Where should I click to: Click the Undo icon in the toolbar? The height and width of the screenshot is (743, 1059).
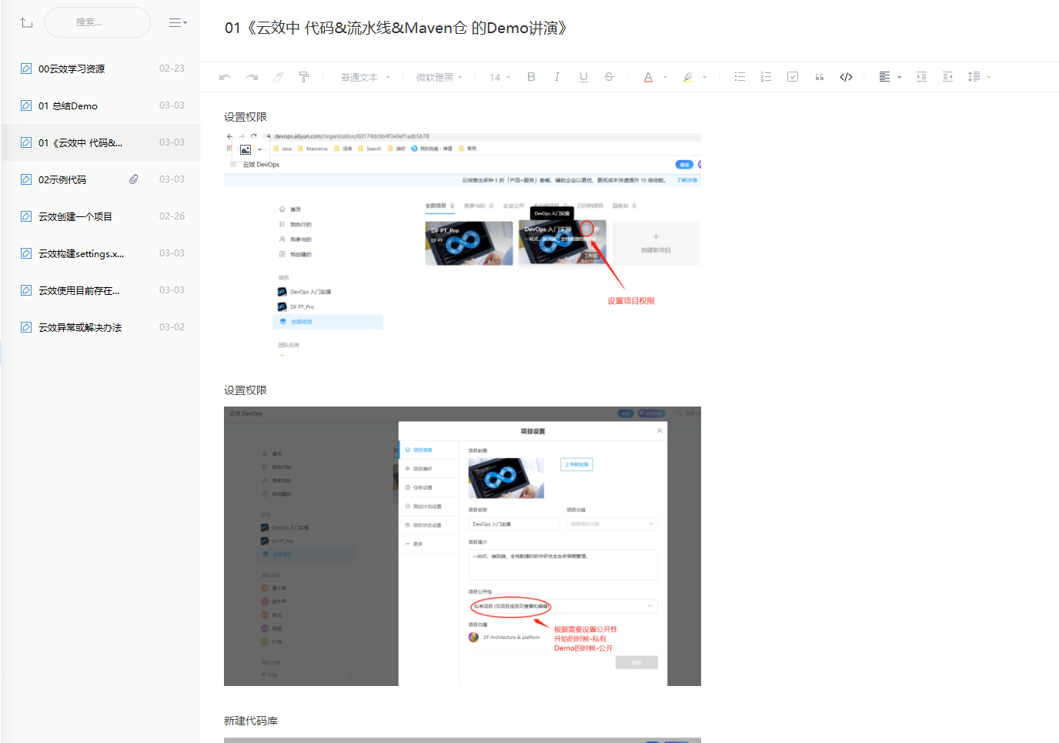(225, 77)
